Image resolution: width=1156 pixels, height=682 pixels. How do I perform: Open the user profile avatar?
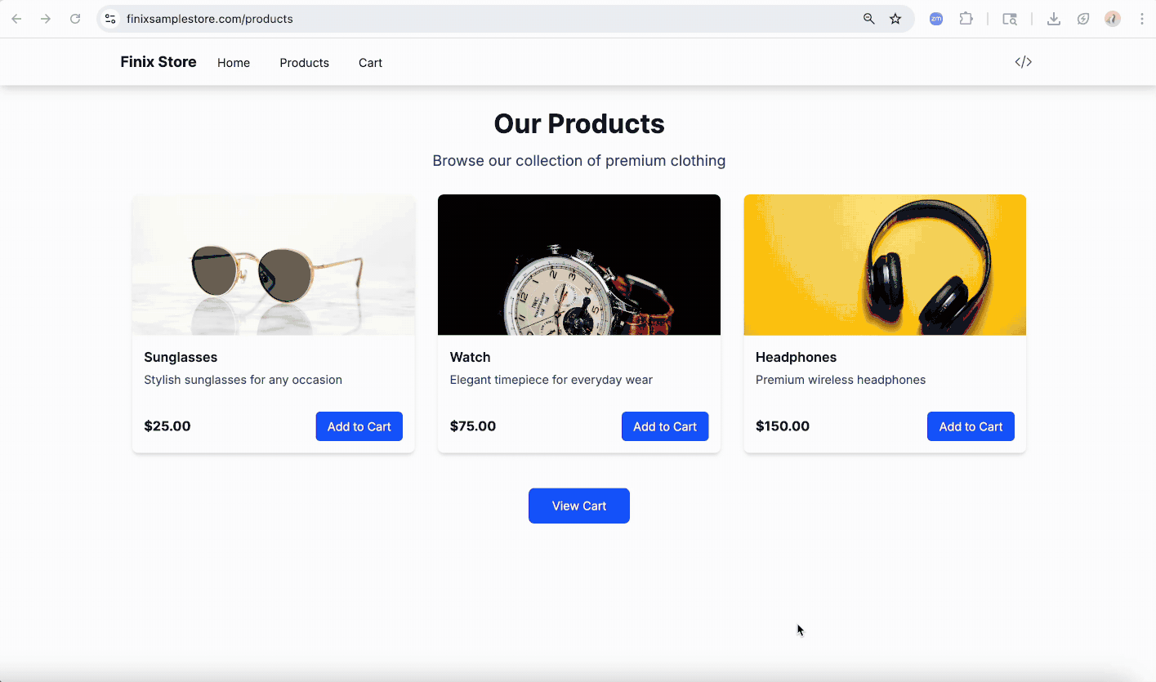tap(1113, 19)
